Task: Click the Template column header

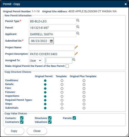Action: (61, 76)
